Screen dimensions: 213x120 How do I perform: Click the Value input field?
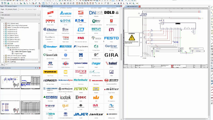(20, 20)
